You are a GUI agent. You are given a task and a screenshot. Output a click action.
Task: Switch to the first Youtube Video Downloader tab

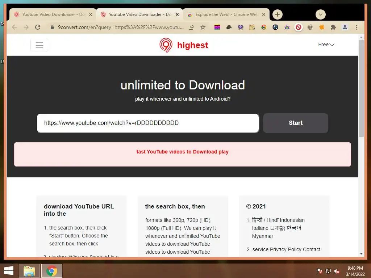point(53,14)
